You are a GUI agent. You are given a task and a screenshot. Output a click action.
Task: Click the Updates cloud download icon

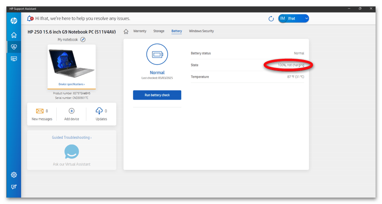tap(99, 111)
